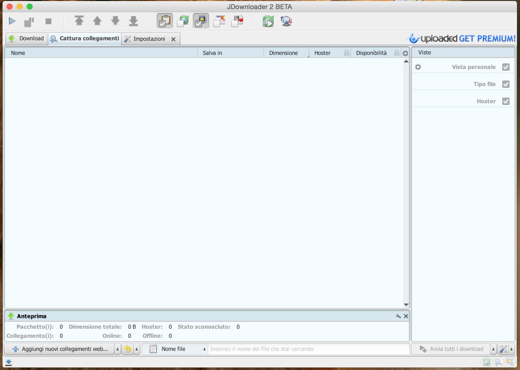Open bottom-right tools wrench settings icon

(x=503, y=349)
